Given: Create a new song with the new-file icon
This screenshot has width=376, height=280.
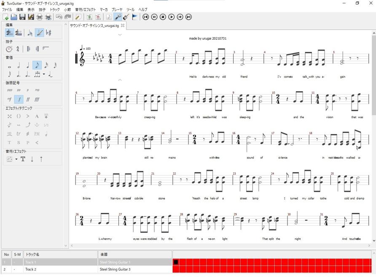Looking at the screenshot, I should (x=5, y=17).
